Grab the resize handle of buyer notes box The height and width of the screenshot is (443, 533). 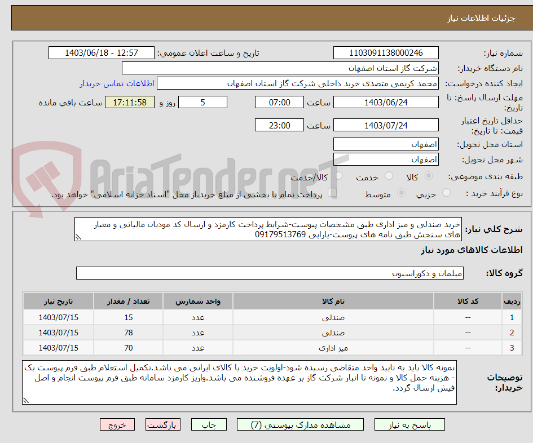(26, 401)
